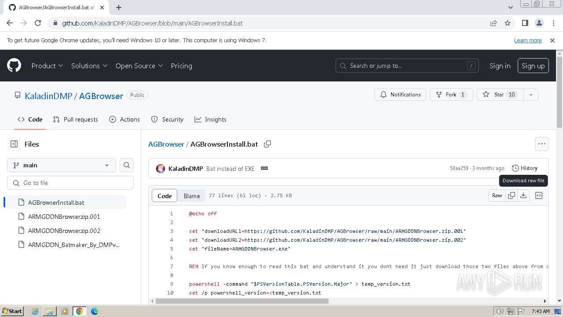View site information lock icon
The image size is (563, 317).
pyautogui.click(x=55, y=23)
